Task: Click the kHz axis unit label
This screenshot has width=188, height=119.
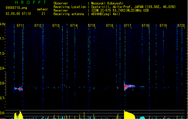Action: [3, 24]
